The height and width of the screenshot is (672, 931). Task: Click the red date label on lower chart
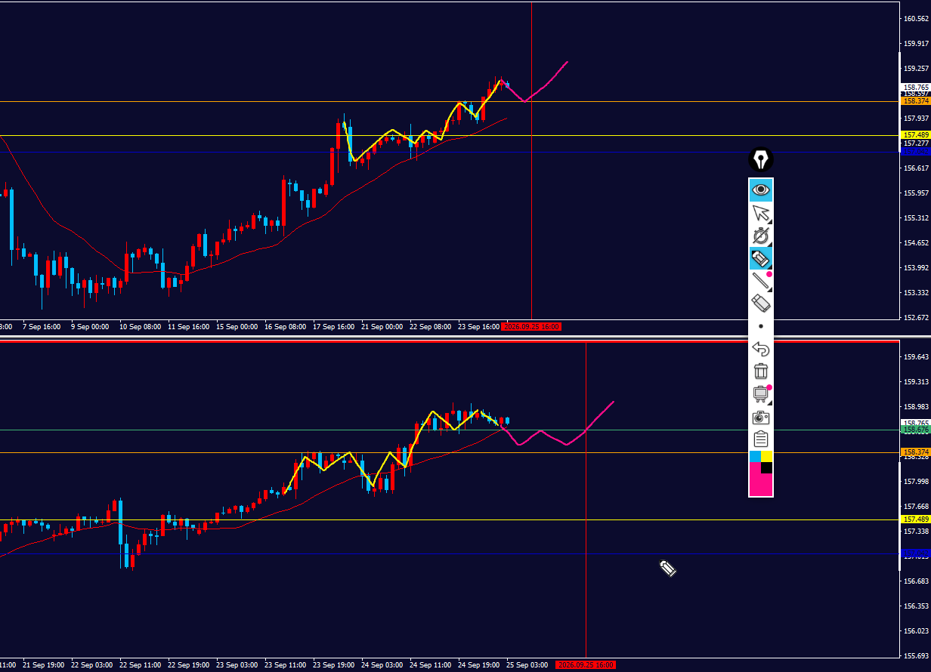pos(585,665)
